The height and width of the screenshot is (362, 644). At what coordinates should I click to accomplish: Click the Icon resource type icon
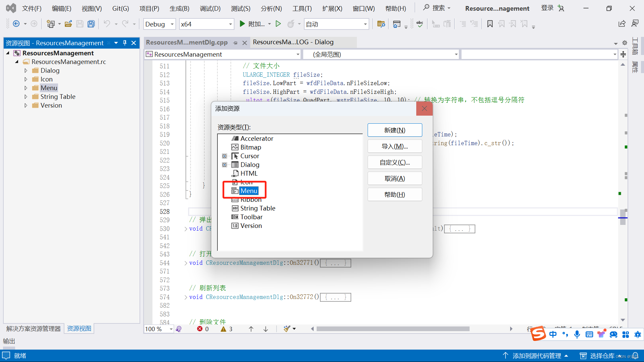click(235, 182)
